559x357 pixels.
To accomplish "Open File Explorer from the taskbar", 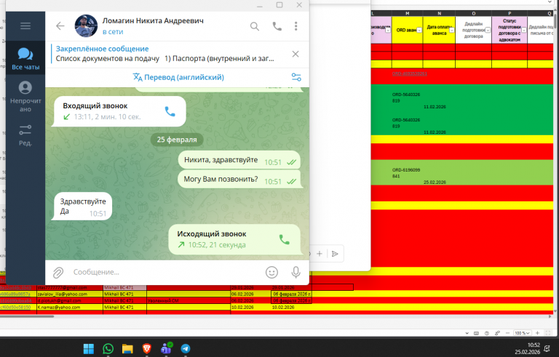I will click(x=127, y=348).
